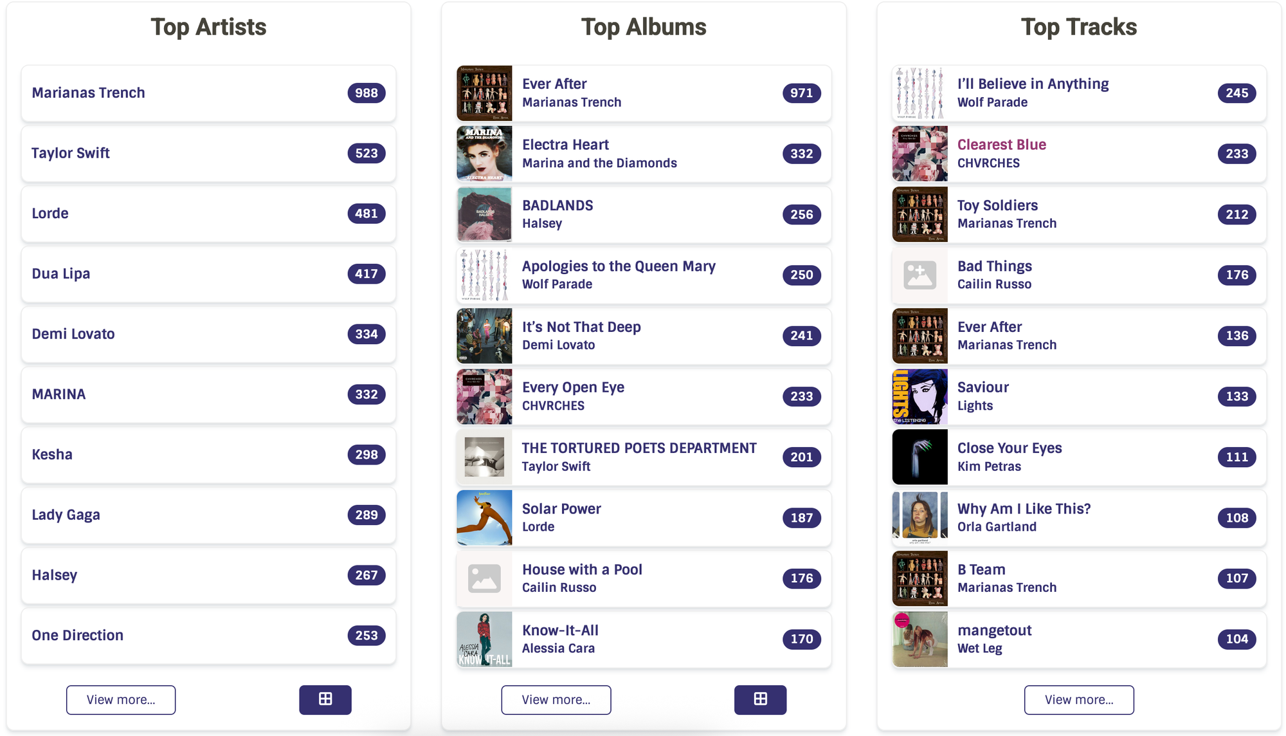Click the 988 play count badge
The image size is (1286, 736).
pyautogui.click(x=367, y=93)
